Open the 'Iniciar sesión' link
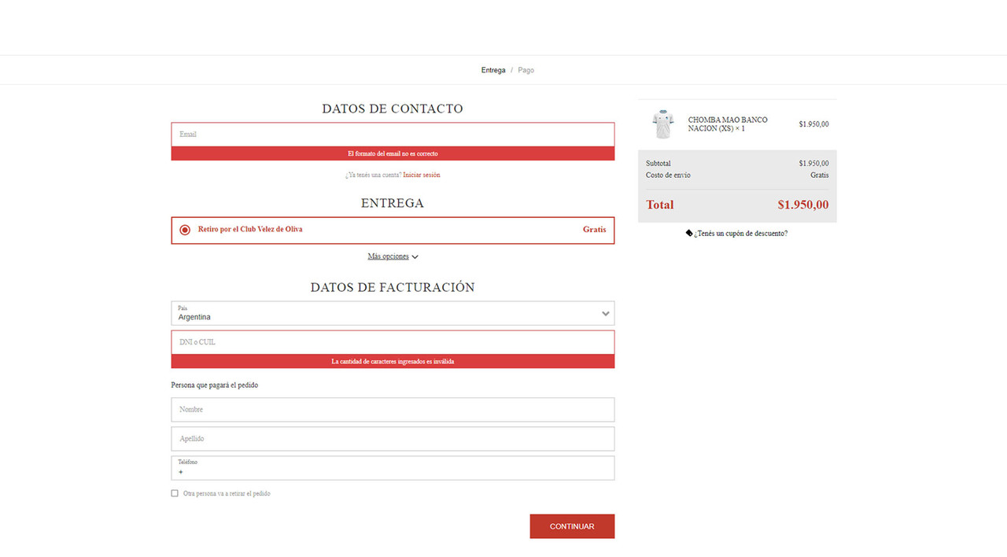The image size is (1007, 557). [x=422, y=175]
